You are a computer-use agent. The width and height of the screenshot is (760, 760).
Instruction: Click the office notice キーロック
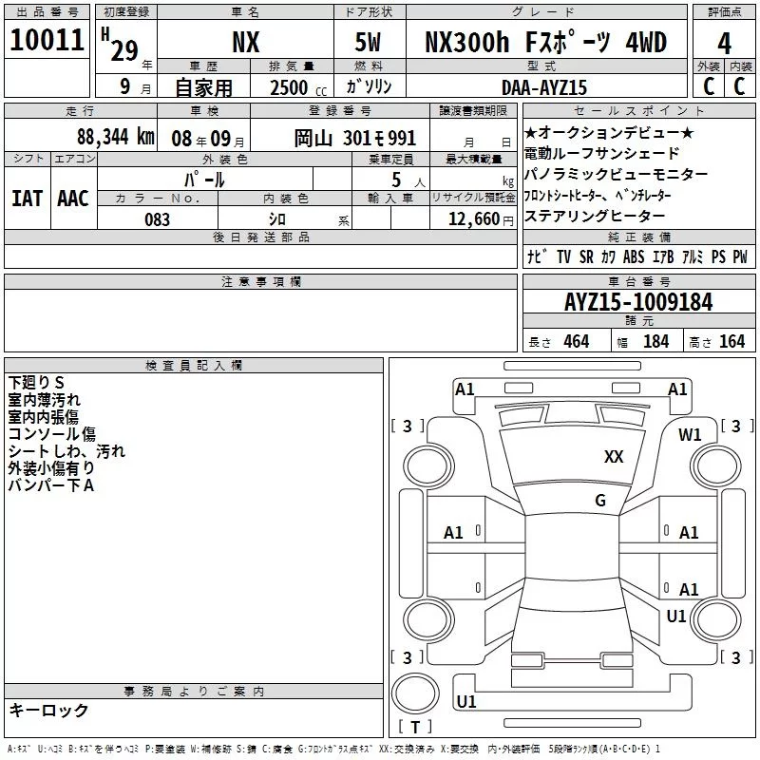pos(48,711)
